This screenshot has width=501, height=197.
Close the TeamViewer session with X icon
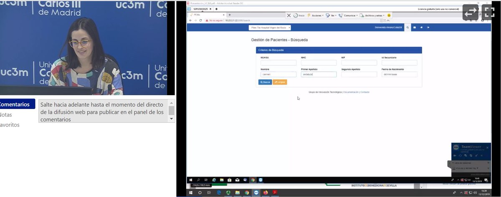288,15
